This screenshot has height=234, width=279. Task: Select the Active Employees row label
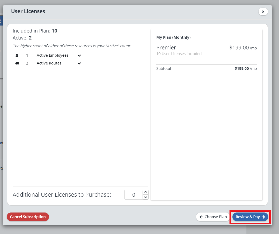click(x=52, y=55)
